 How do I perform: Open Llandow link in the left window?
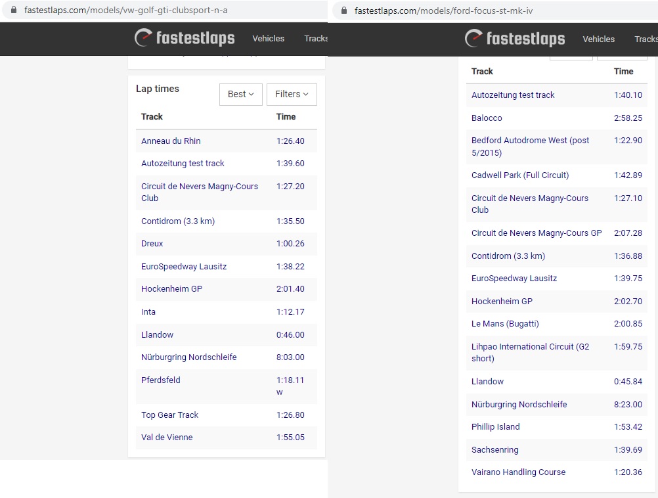(157, 334)
